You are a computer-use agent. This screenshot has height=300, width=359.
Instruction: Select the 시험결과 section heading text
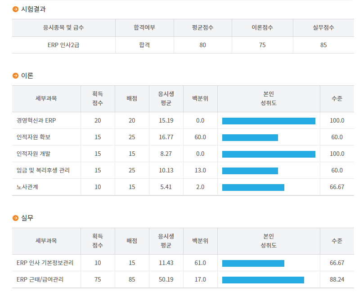[x=33, y=9]
